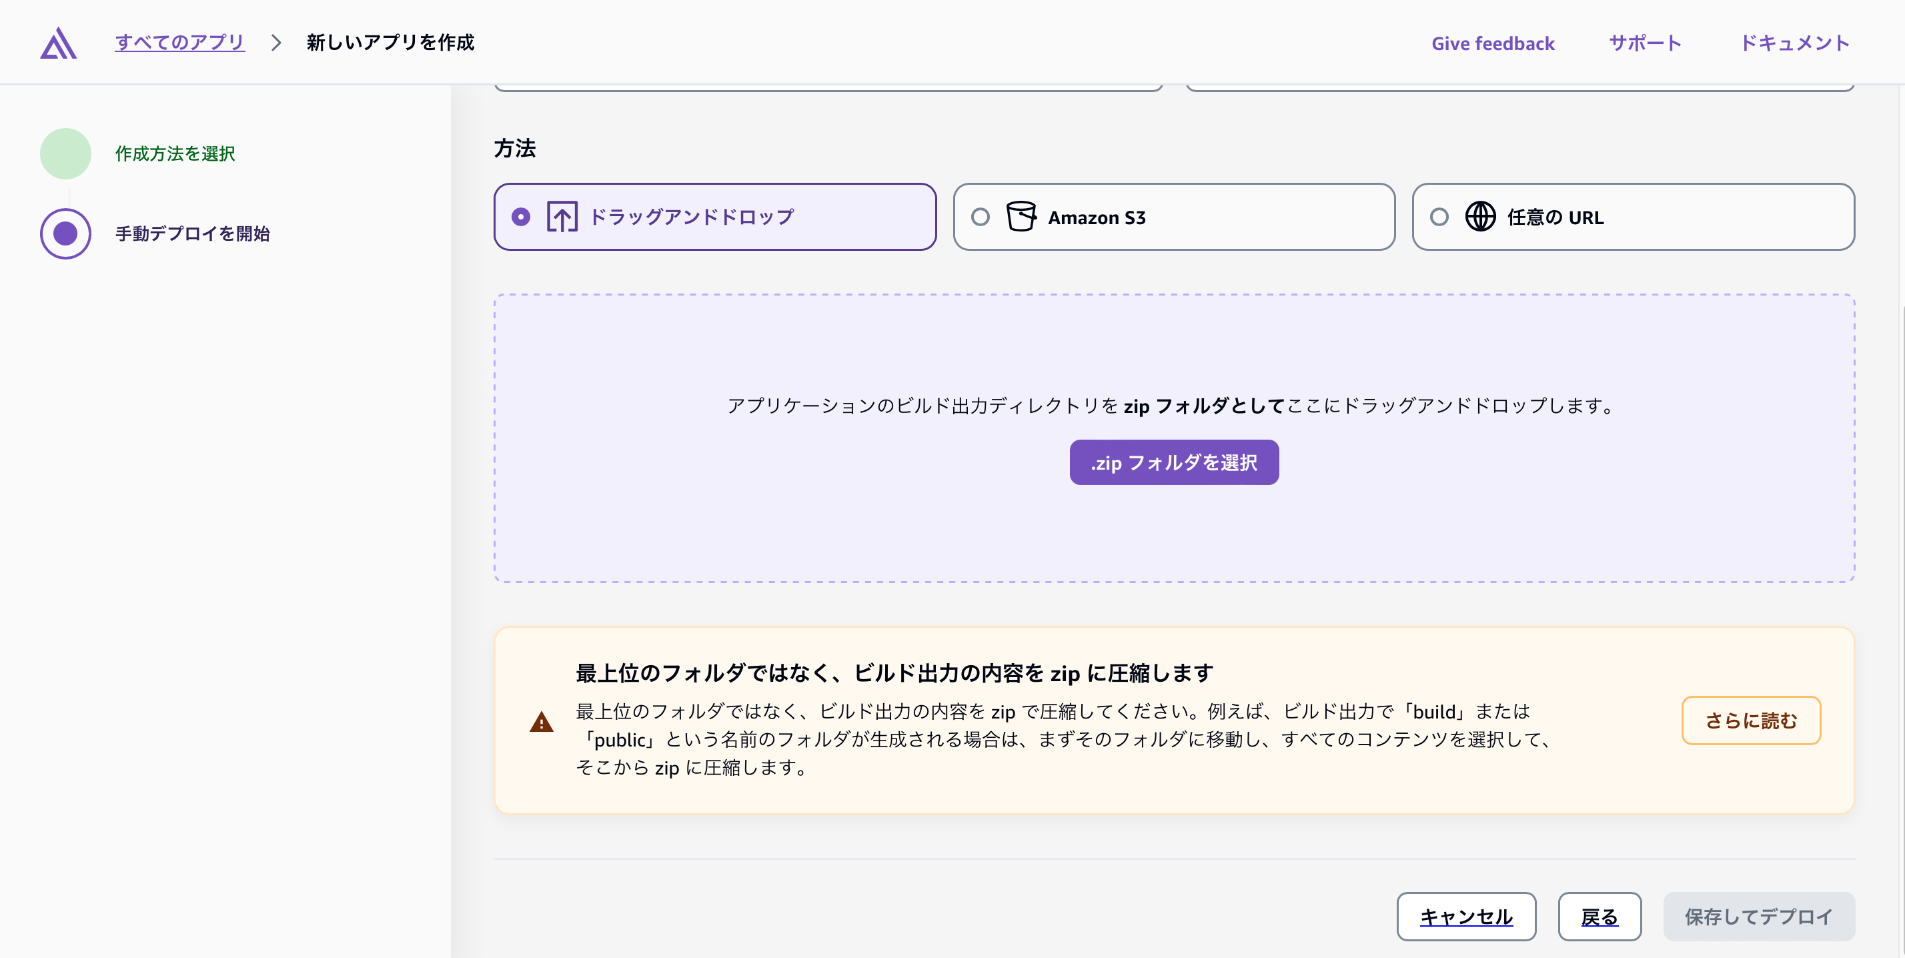Open the ドキュメント link
Image resolution: width=1905 pixels, height=958 pixels.
[x=1795, y=43]
